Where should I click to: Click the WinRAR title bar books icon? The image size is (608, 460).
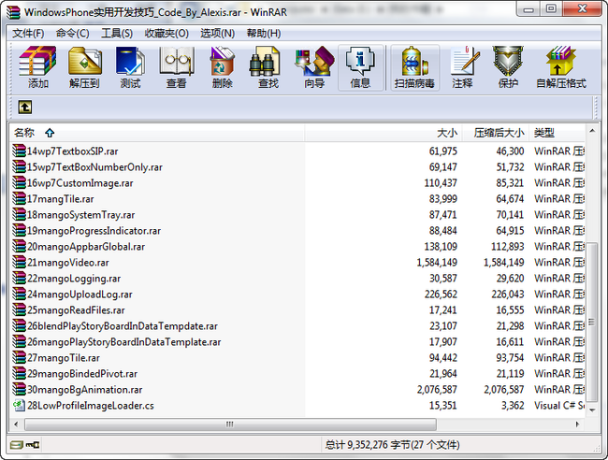13,12
